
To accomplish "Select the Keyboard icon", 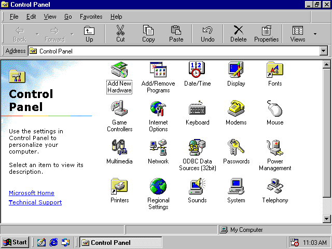I will click(197, 108).
